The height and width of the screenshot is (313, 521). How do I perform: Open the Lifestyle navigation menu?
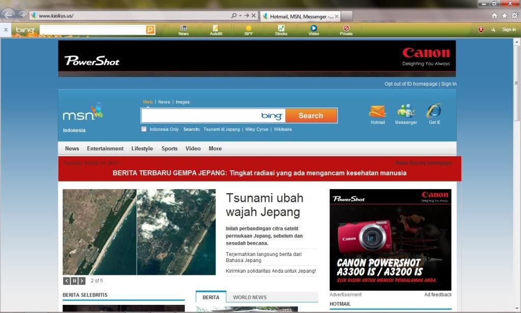click(x=142, y=148)
